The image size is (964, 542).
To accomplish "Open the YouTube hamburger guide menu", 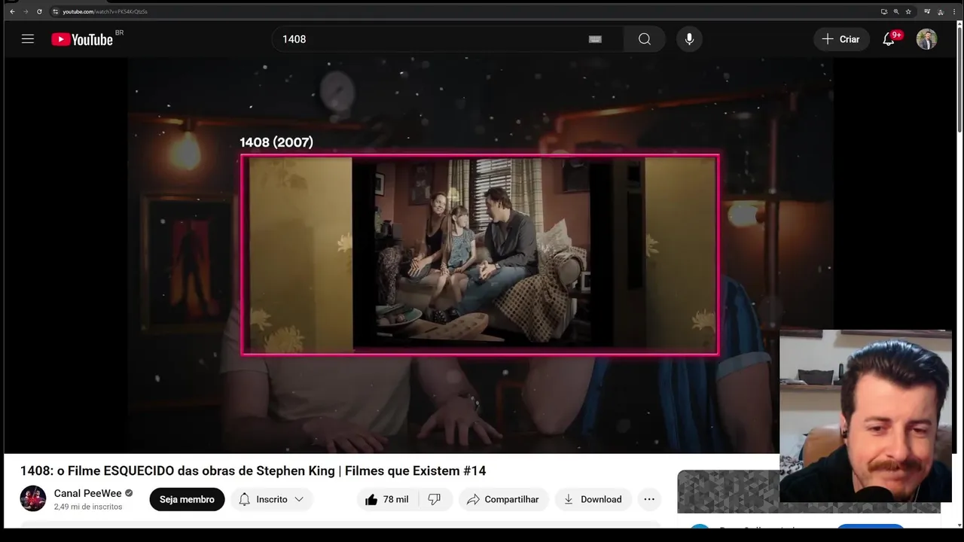I will [28, 39].
